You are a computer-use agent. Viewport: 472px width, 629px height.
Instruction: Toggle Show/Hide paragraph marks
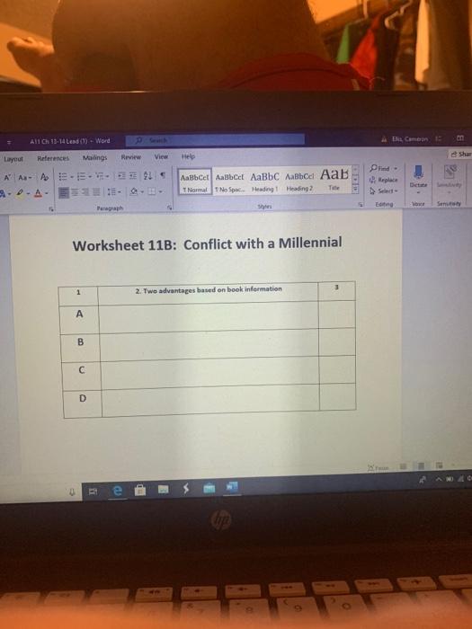tap(163, 176)
